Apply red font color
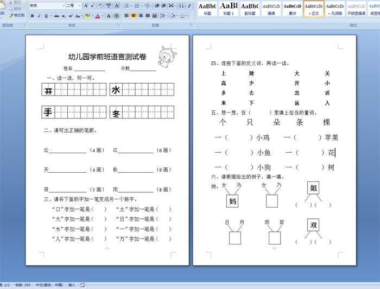This screenshot has width=380, height=289. point(97,16)
